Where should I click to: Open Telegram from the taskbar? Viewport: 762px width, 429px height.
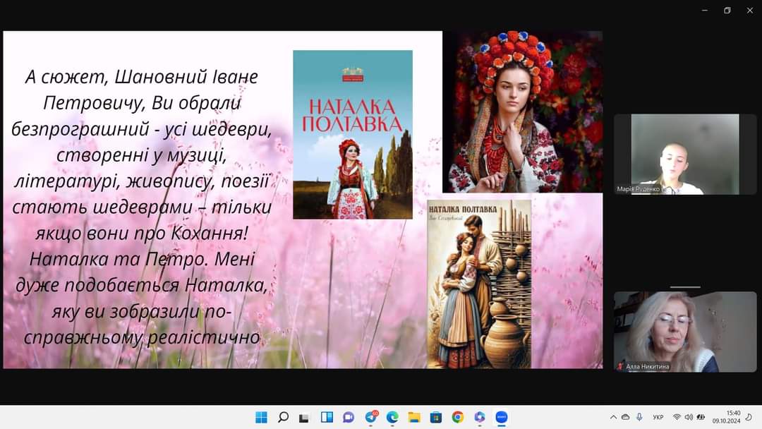[371, 417]
